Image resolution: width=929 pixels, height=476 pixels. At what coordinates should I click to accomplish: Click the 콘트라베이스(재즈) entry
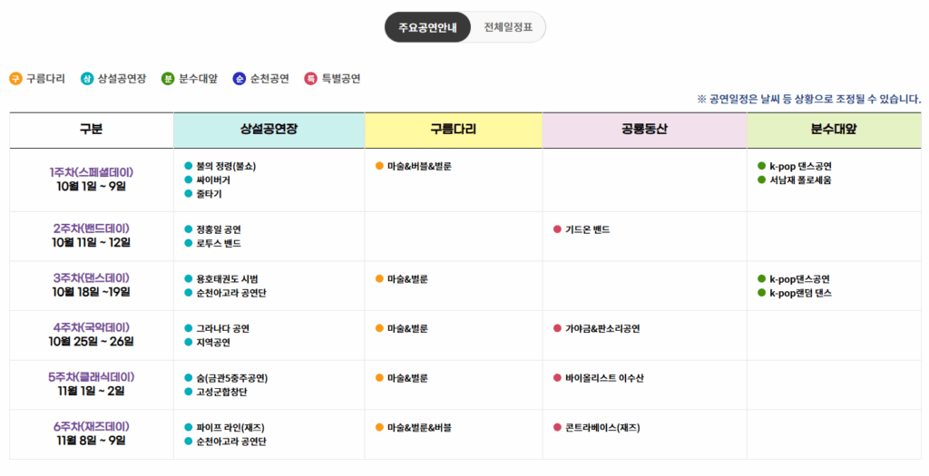pos(602,427)
